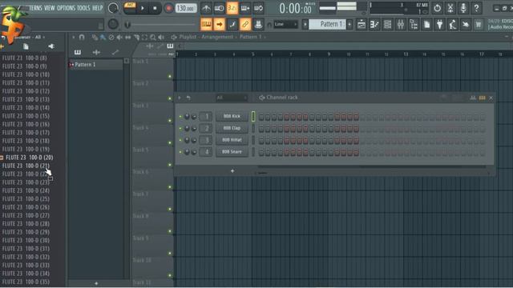Viewport: 513px width, 288px height.
Task: Show audio clips with waveform icon in picker
Action: pyautogui.click(x=96, y=52)
